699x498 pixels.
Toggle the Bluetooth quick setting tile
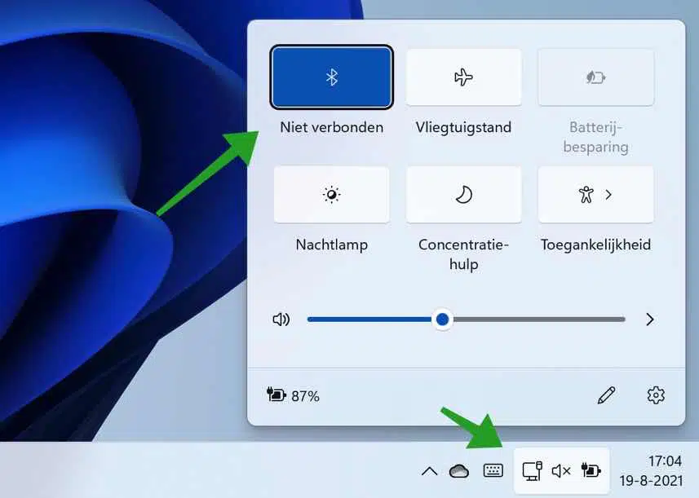pos(331,77)
